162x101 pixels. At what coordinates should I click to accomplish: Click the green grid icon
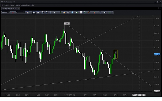[x=84, y=12]
